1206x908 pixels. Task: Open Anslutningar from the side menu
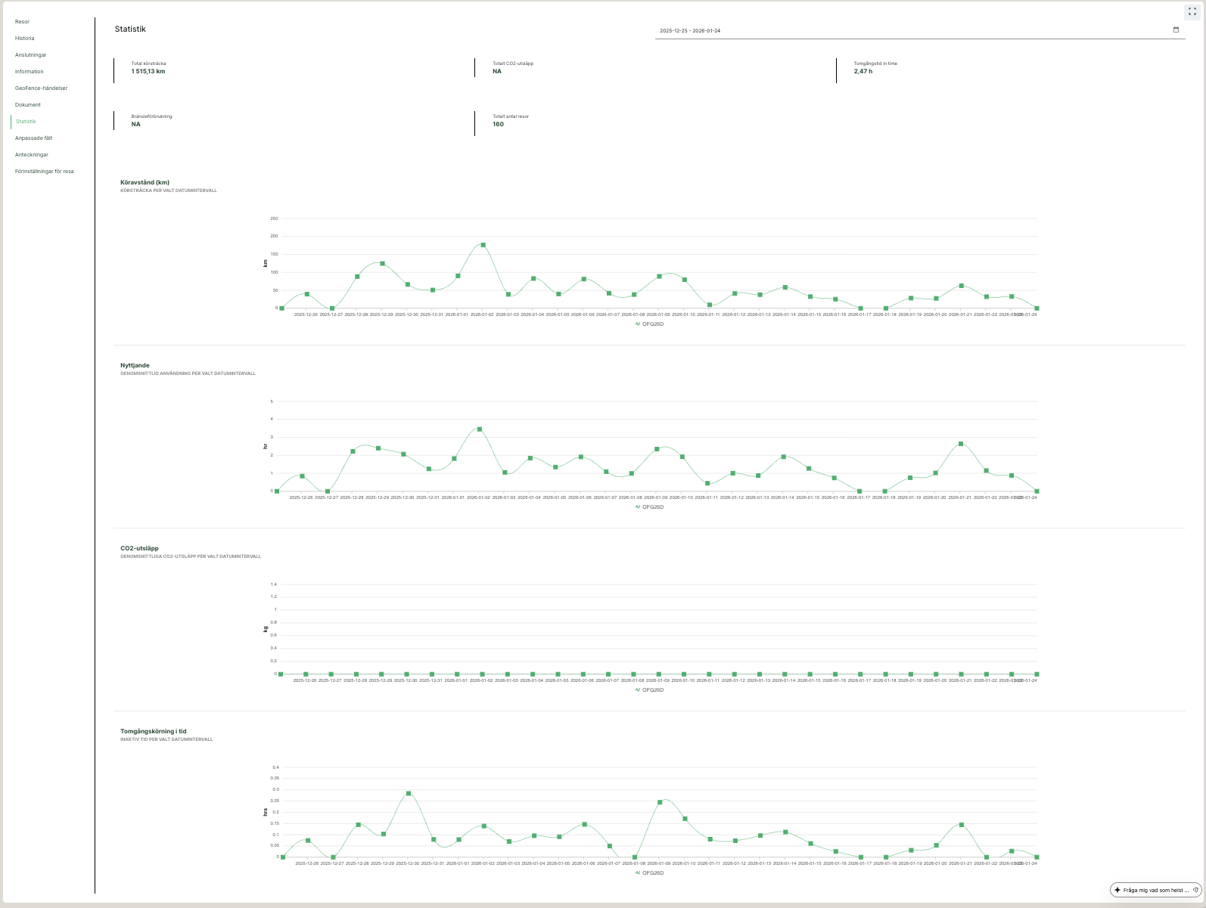pos(30,55)
